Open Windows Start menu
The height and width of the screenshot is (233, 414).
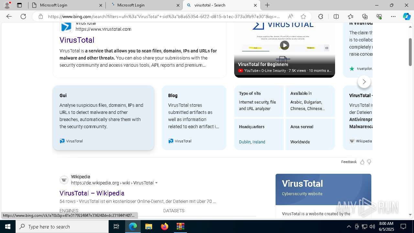pyautogui.click(x=8, y=227)
